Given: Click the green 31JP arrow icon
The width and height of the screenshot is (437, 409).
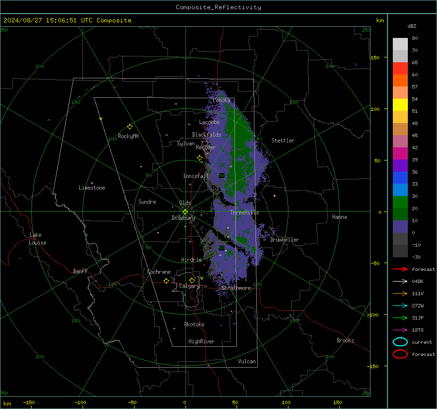Looking at the screenshot, I should point(400,318).
